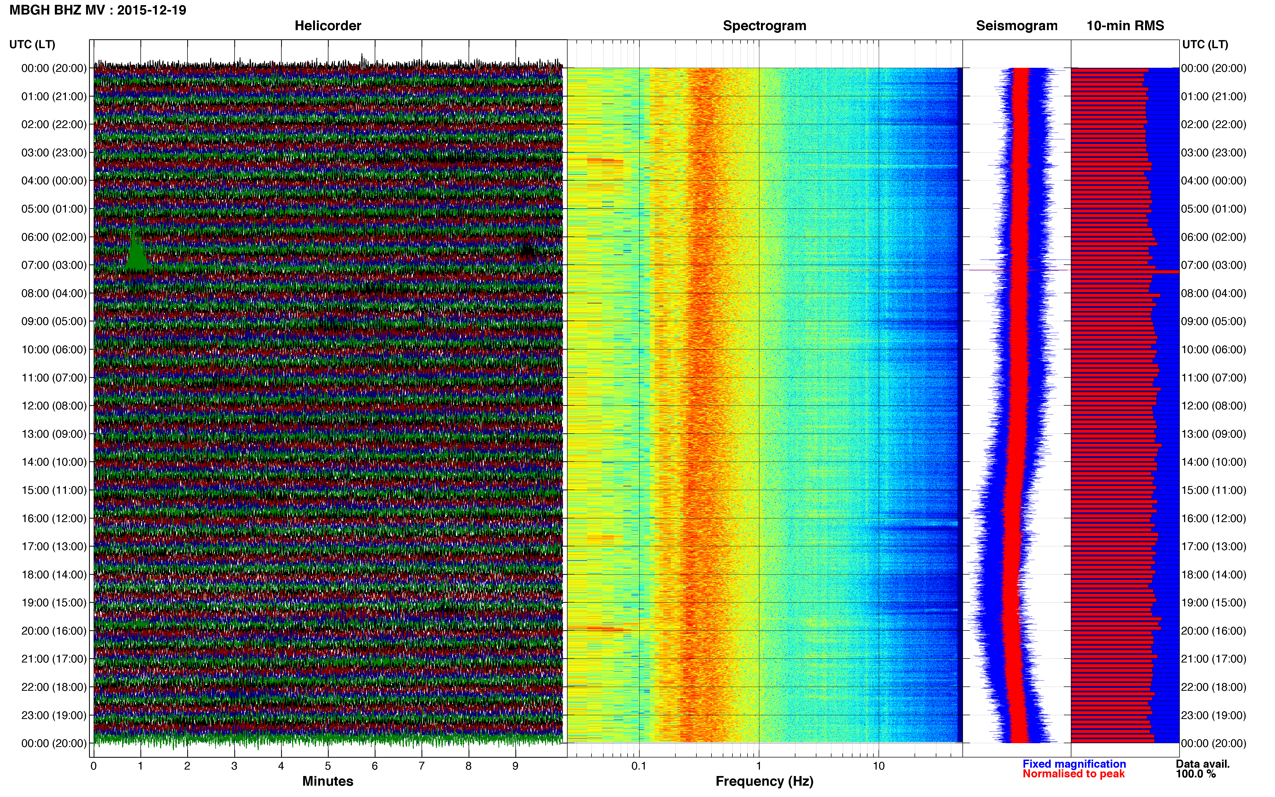Click the Helicorder-side '18:00 (14:00)' time label
Viewport: 1275px width, 797px height.
click(x=54, y=575)
